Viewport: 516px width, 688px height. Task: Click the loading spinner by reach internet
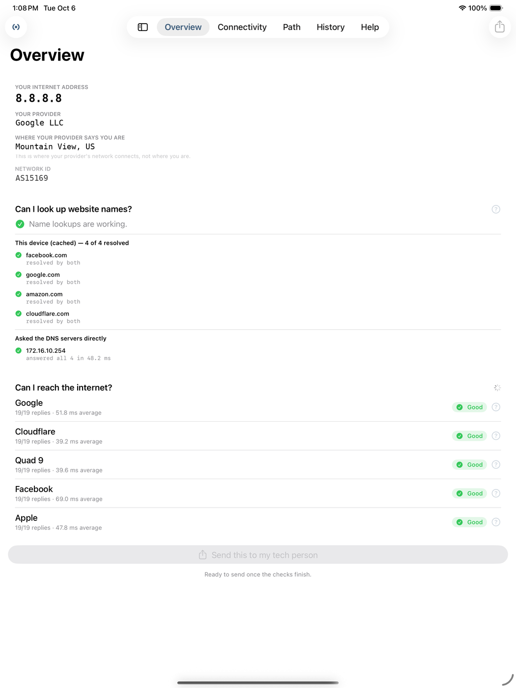pyautogui.click(x=497, y=388)
